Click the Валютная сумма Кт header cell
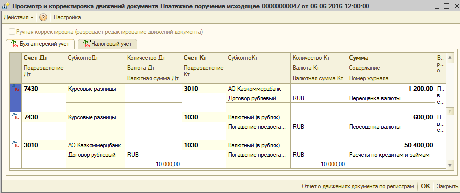 319,78
